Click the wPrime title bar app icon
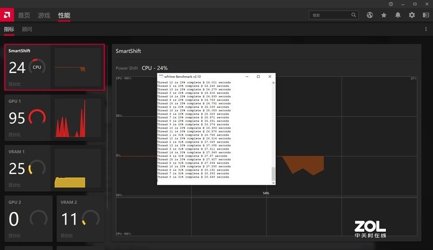 [x=161, y=76]
